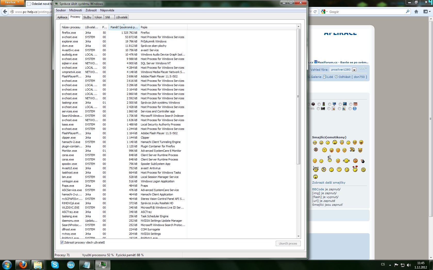This screenshot has width=433, height=270.
Task: Click the Windows Start orb
Action: click(x=7, y=265)
